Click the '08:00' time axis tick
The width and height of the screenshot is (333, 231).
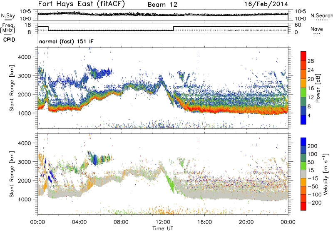[121, 222]
